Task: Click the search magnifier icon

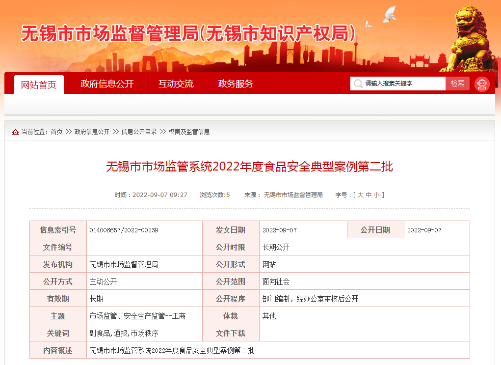Action: (358, 84)
